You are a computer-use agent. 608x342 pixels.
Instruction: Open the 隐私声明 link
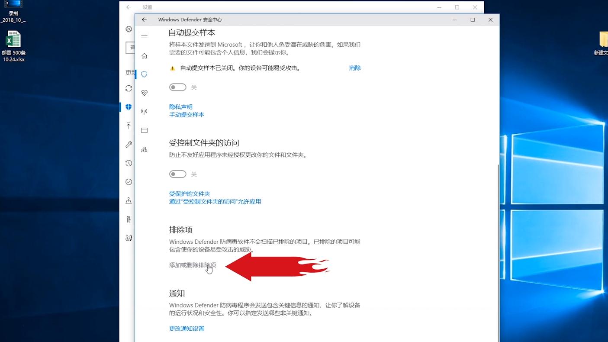click(x=181, y=107)
